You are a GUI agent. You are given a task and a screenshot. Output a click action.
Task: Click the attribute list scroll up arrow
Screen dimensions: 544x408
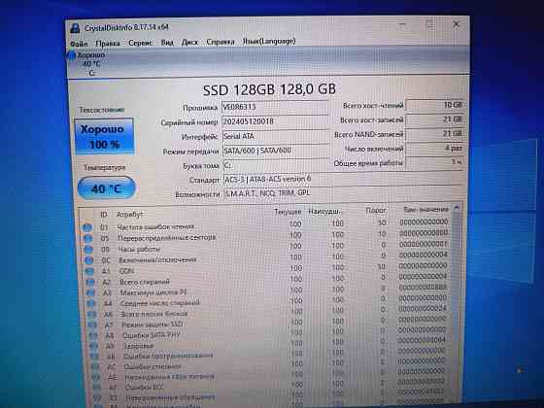pos(457,208)
